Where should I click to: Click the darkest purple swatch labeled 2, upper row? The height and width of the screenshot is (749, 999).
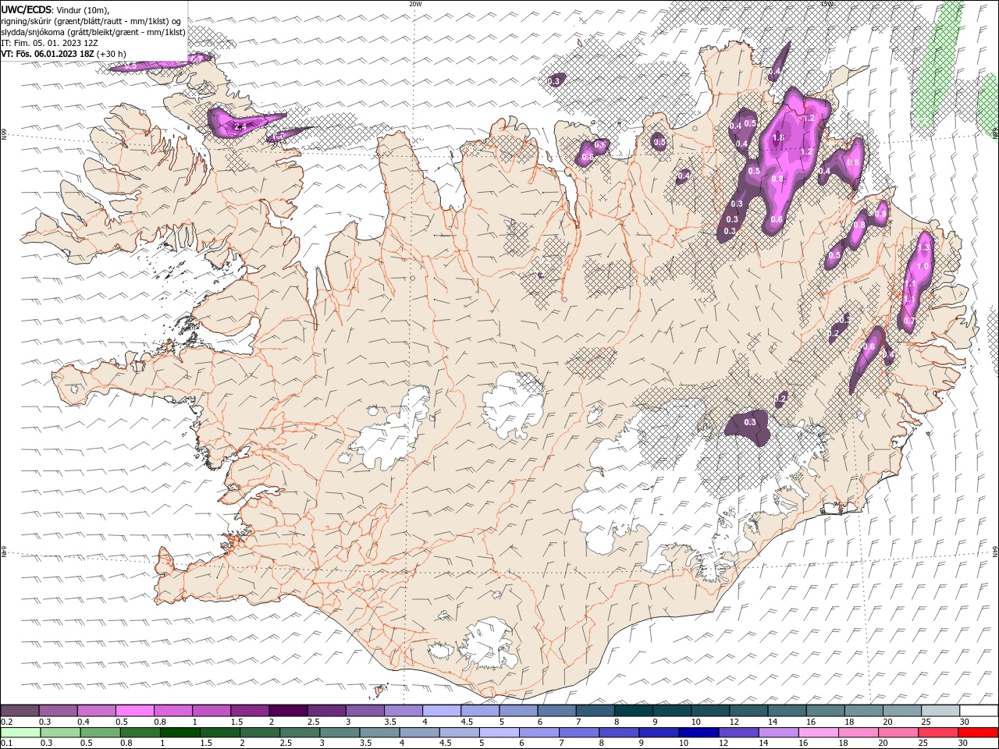point(288,711)
